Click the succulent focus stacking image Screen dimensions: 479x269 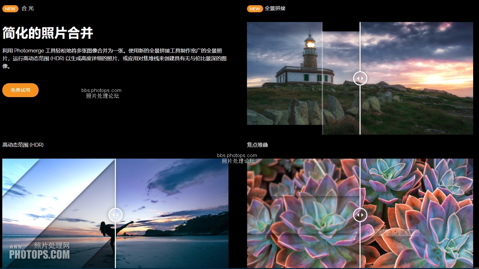coord(360,213)
